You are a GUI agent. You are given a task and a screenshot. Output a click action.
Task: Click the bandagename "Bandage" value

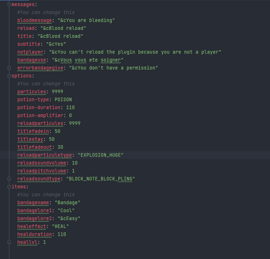(68, 202)
